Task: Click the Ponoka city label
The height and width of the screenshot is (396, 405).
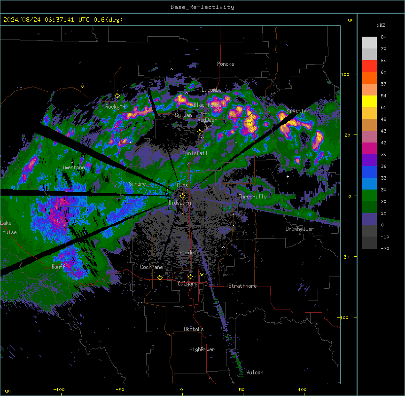Action: [226, 64]
